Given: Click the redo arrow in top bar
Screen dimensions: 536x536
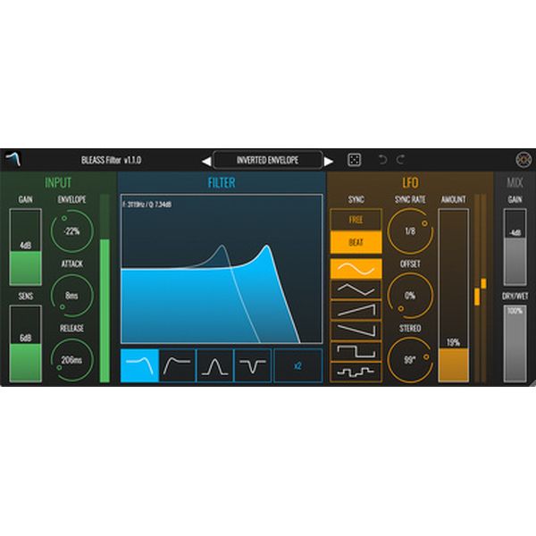Looking at the screenshot, I should point(400,160).
